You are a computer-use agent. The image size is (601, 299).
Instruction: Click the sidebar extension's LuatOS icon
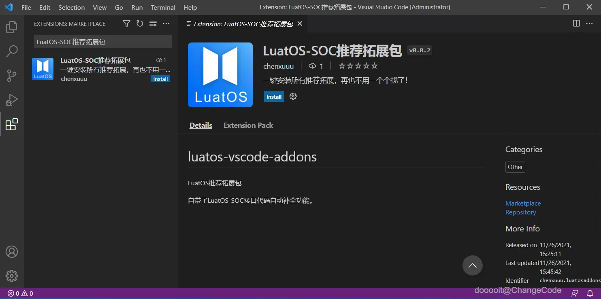43,69
